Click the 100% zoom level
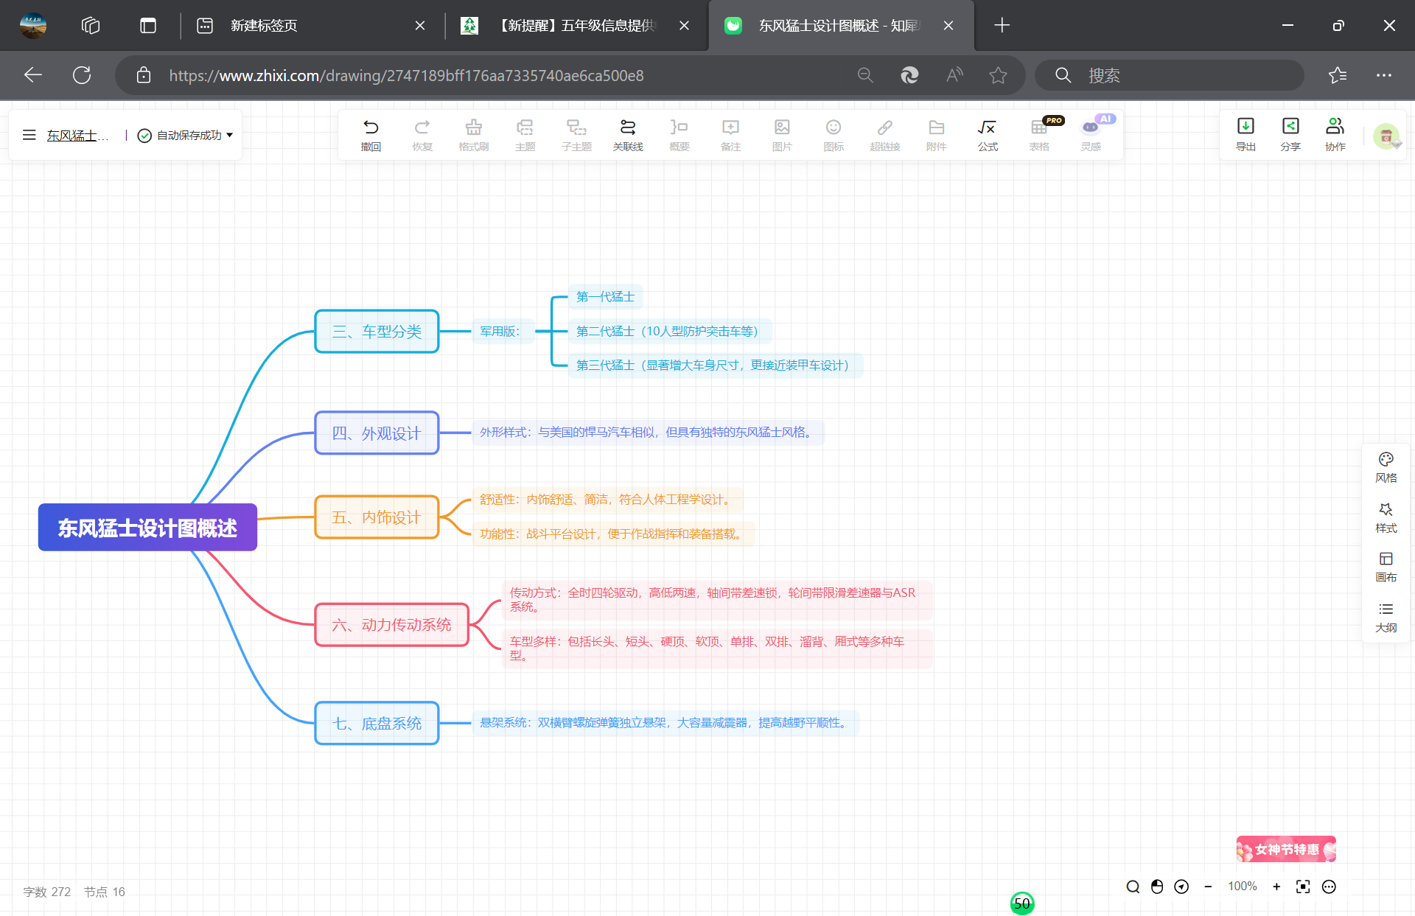 tap(1243, 887)
